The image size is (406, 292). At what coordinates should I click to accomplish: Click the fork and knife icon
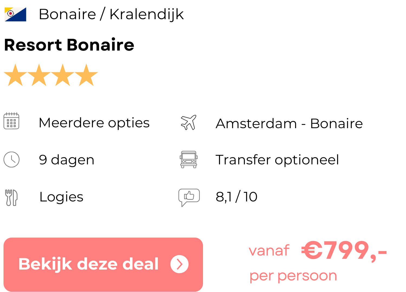(11, 197)
